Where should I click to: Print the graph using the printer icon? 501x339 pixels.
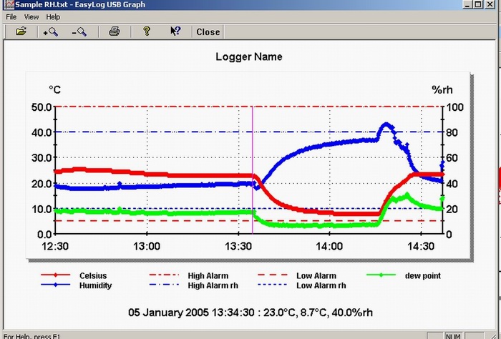[114, 31]
